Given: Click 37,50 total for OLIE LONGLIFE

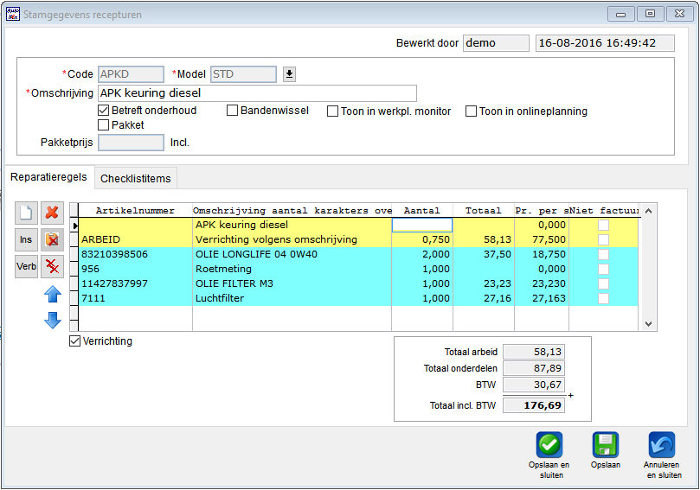Looking at the screenshot, I should pyautogui.click(x=484, y=254).
